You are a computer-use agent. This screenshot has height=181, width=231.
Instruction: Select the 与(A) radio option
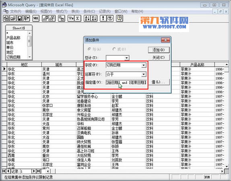[x=94, y=49]
